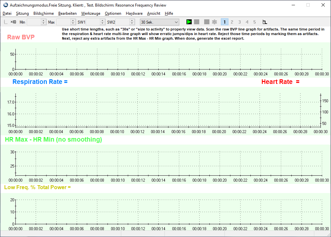
Task: Open the Bildschirme menu
Action: pyautogui.click(x=44, y=13)
